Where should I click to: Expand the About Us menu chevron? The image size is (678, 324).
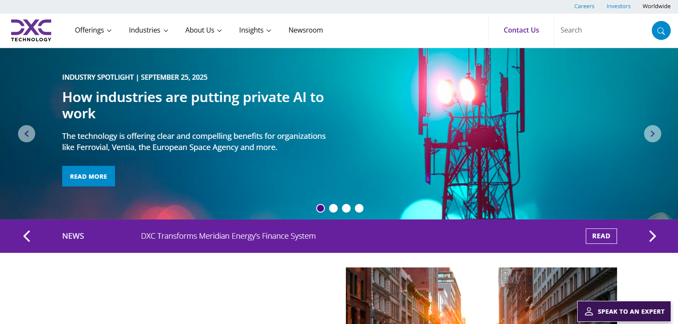tap(220, 31)
